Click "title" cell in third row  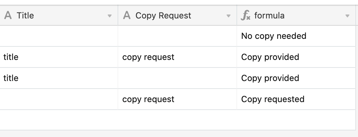(59, 78)
